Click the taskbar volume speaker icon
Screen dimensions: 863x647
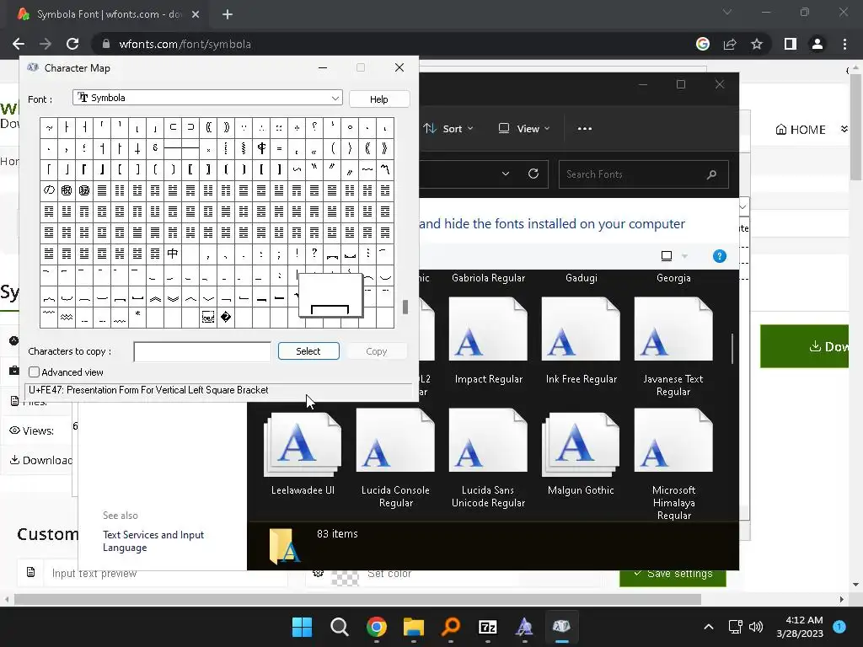[756, 627]
